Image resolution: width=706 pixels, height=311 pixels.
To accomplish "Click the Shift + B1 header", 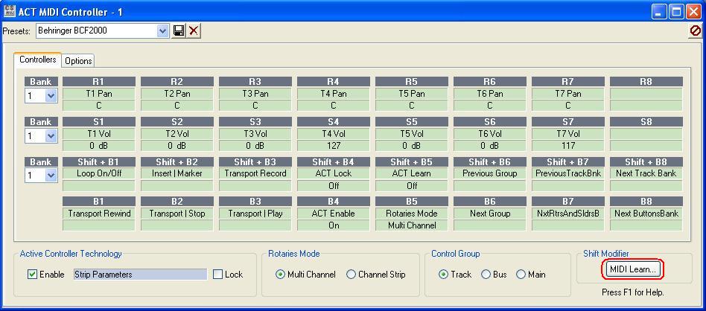I will click(98, 161).
